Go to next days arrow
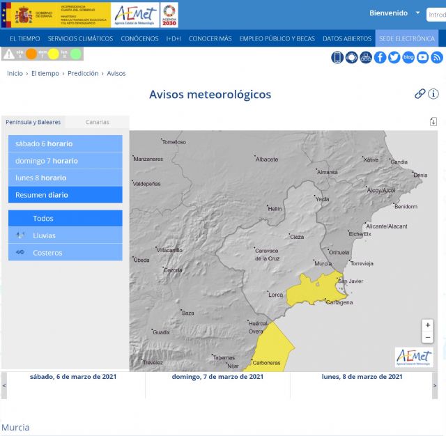The width and height of the screenshot is (446, 436). tap(435, 386)
